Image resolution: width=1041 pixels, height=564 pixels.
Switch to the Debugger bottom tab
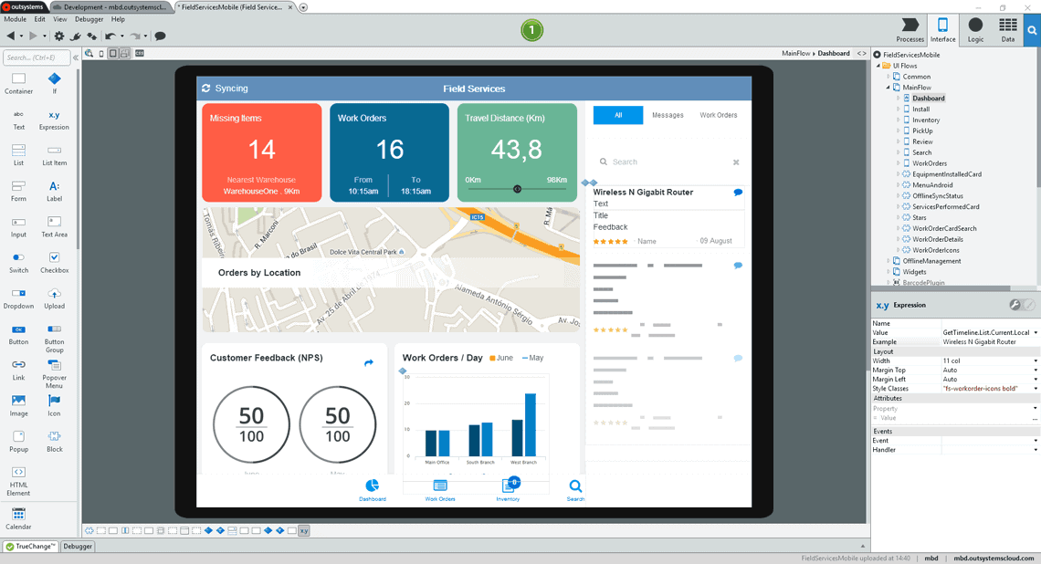[x=78, y=546]
